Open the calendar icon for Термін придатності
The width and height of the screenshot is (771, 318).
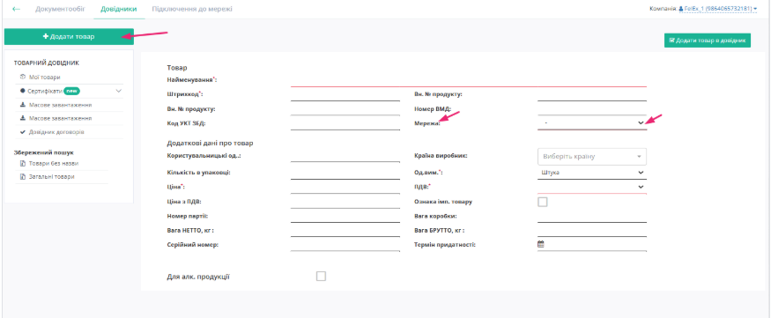540,243
